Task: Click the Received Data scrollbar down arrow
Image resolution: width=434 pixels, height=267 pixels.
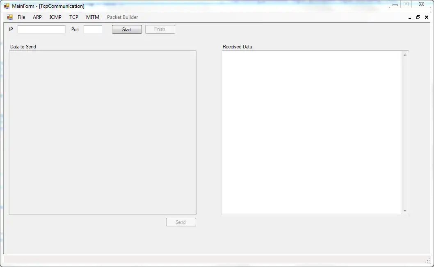Action: point(405,210)
